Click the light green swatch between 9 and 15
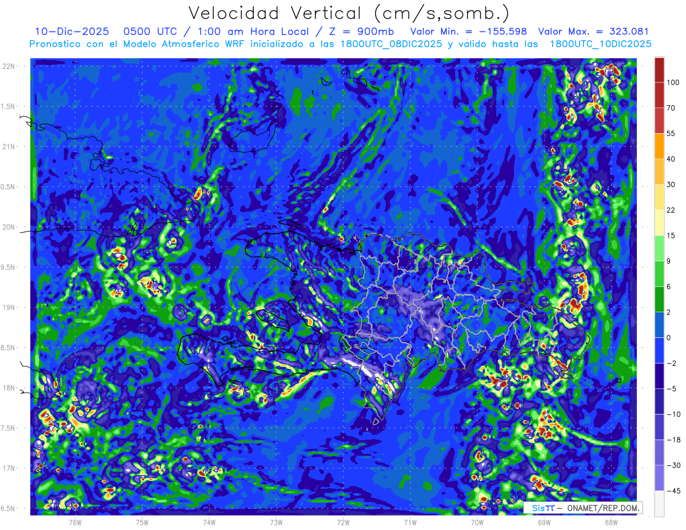 [659, 249]
